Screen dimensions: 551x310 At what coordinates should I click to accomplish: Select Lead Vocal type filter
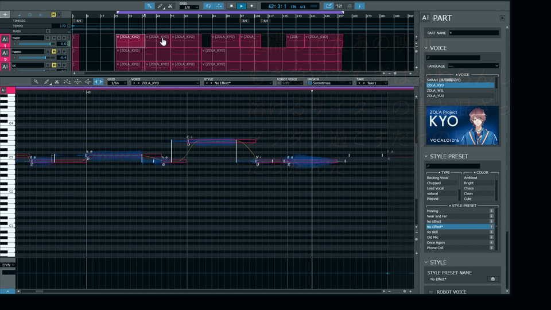tap(435, 188)
